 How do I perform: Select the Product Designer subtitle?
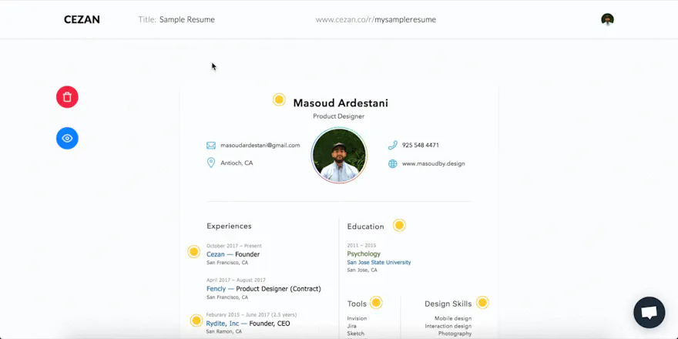point(338,116)
